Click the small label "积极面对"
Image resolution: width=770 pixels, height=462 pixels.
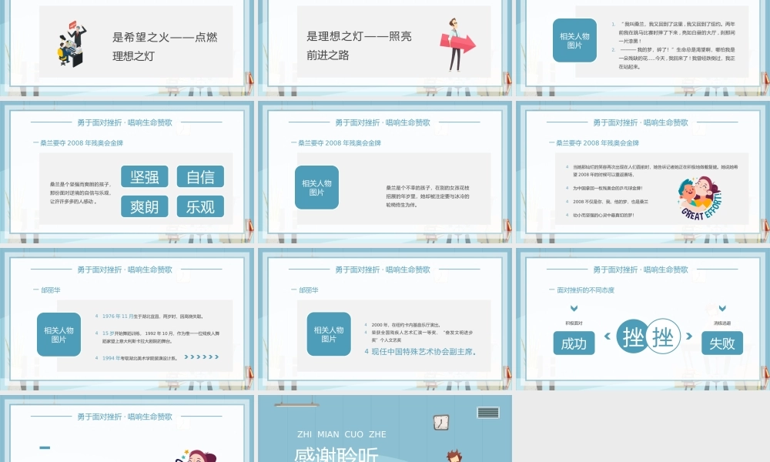coord(574,323)
